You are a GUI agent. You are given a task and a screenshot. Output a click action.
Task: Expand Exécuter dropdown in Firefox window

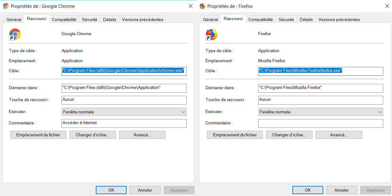coord(321,112)
